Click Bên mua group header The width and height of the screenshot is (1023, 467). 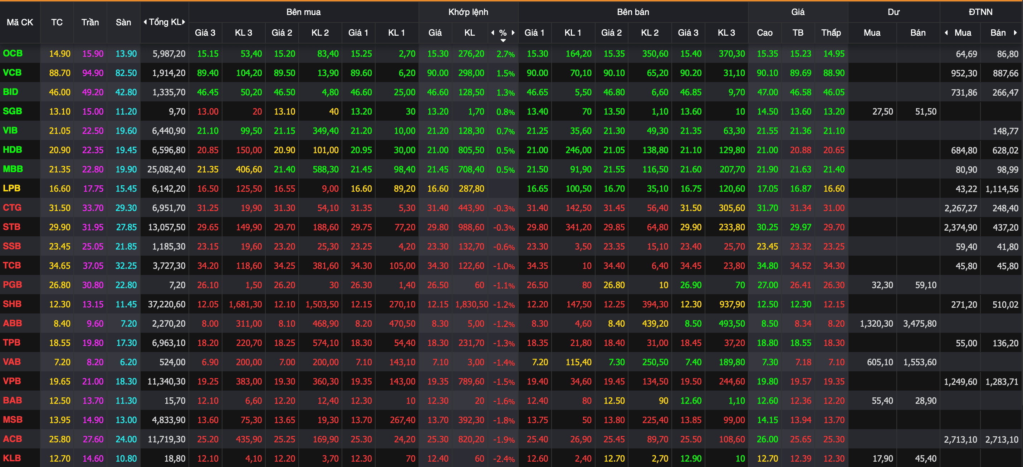click(x=303, y=12)
